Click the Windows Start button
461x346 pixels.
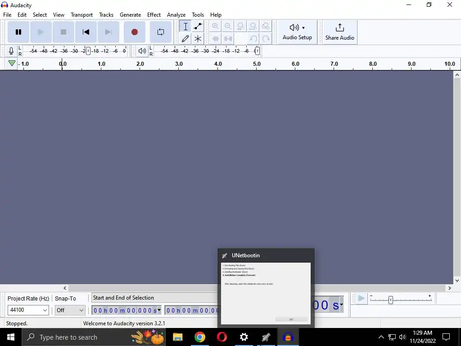point(11,337)
